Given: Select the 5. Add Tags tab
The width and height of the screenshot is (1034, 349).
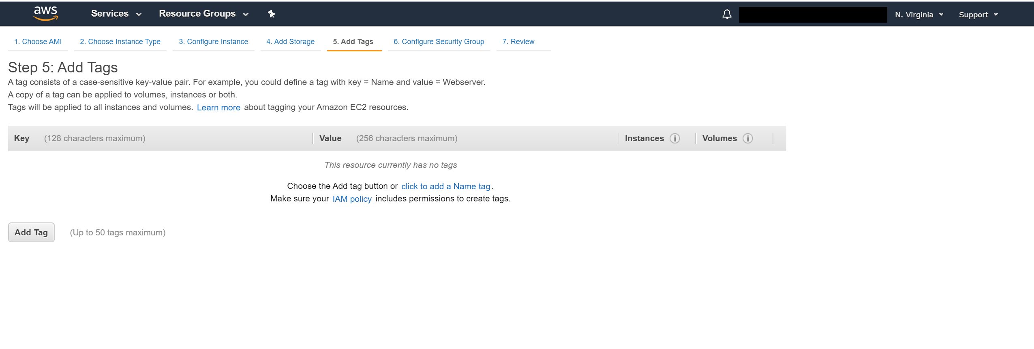Looking at the screenshot, I should [353, 42].
